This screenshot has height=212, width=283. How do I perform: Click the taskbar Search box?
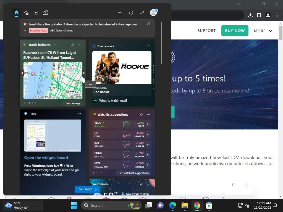111,205
